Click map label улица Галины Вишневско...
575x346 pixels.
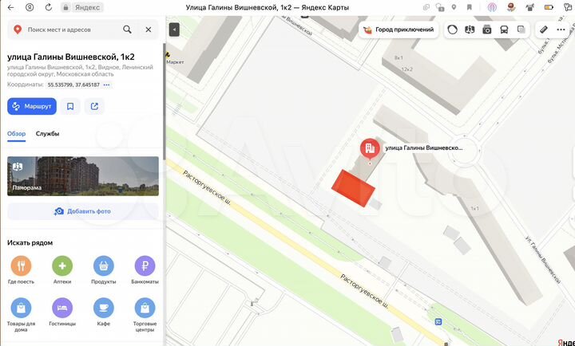[424, 148]
